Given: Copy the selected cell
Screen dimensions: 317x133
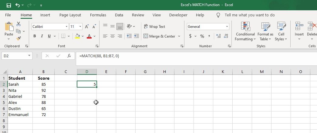Looking at the screenshot, I should pyautogui.click(x=19, y=31).
